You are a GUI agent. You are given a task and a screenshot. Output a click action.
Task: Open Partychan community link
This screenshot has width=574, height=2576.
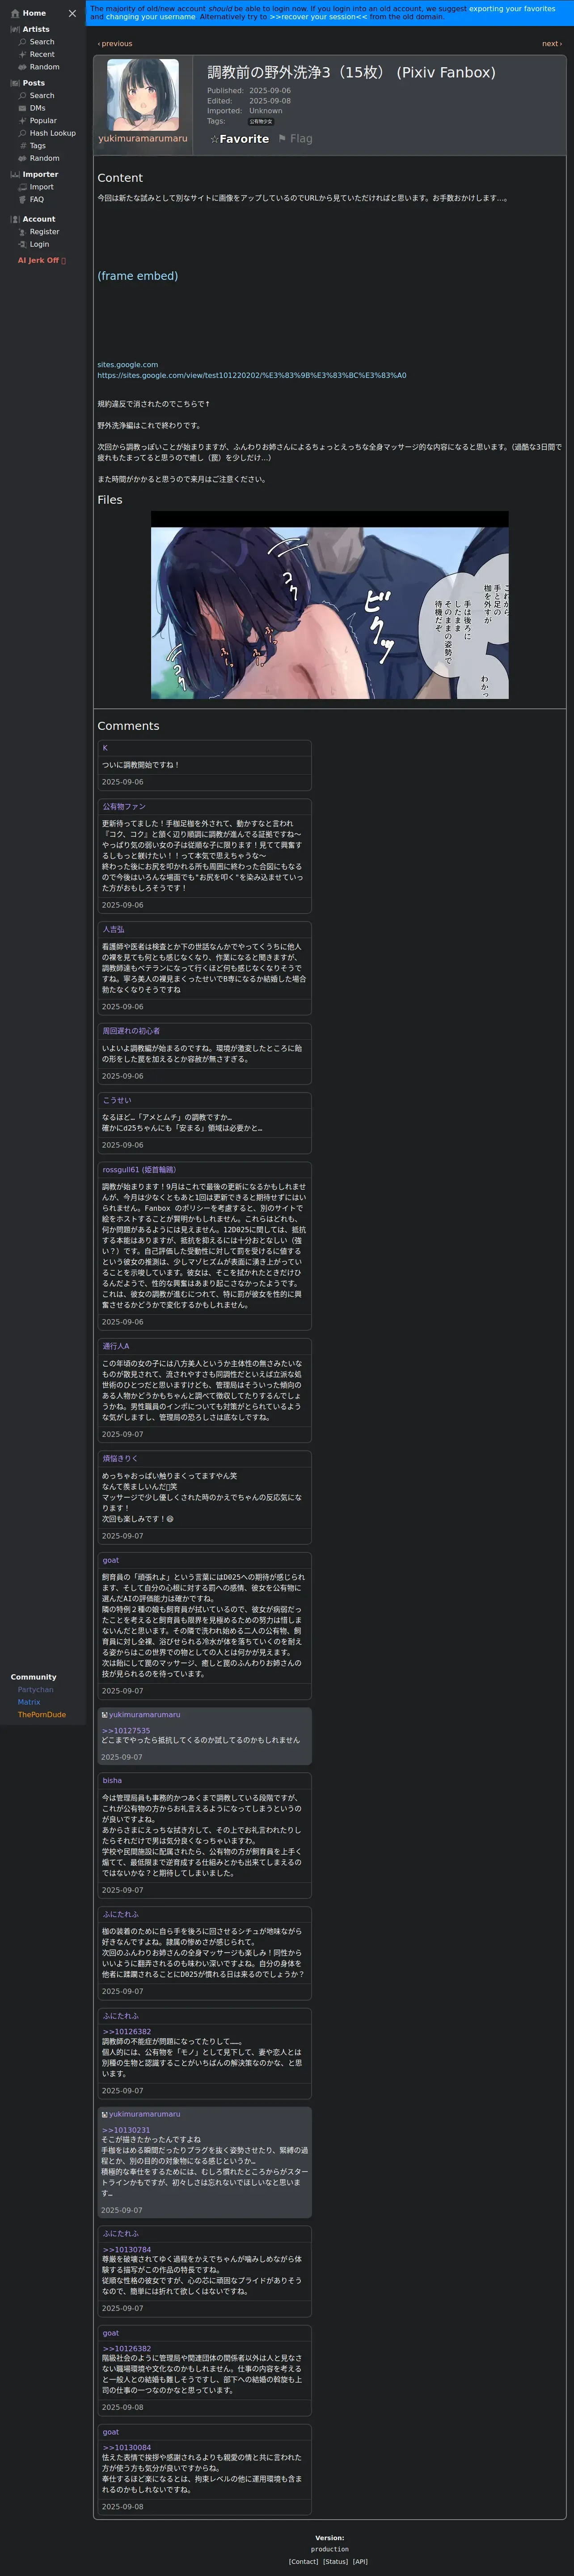tap(36, 1690)
